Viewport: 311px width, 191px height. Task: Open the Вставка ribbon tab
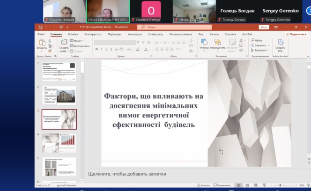(73, 34)
